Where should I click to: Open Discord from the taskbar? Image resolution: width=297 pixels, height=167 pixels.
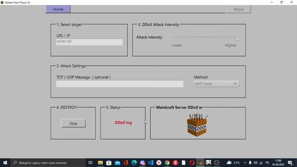pyautogui.click(x=142, y=163)
